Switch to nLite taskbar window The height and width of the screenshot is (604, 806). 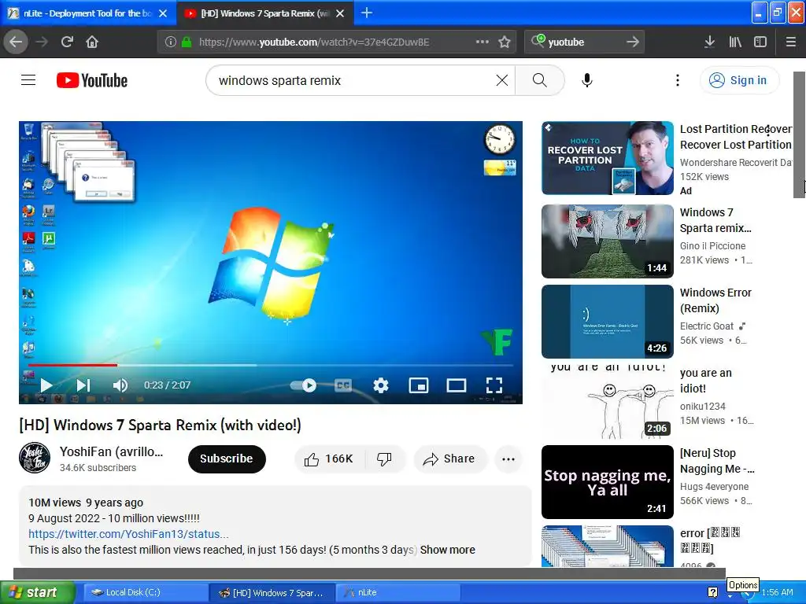click(397, 592)
